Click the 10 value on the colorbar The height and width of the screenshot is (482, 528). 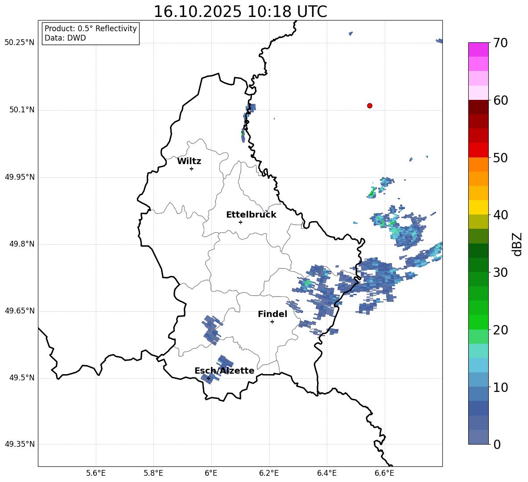(x=500, y=387)
